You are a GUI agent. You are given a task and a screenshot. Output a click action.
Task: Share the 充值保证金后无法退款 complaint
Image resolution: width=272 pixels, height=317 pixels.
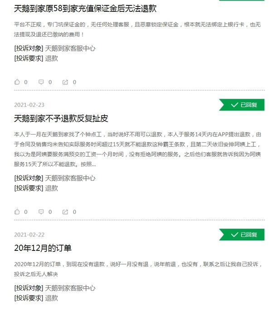pyautogui.click(x=65, y=82)
